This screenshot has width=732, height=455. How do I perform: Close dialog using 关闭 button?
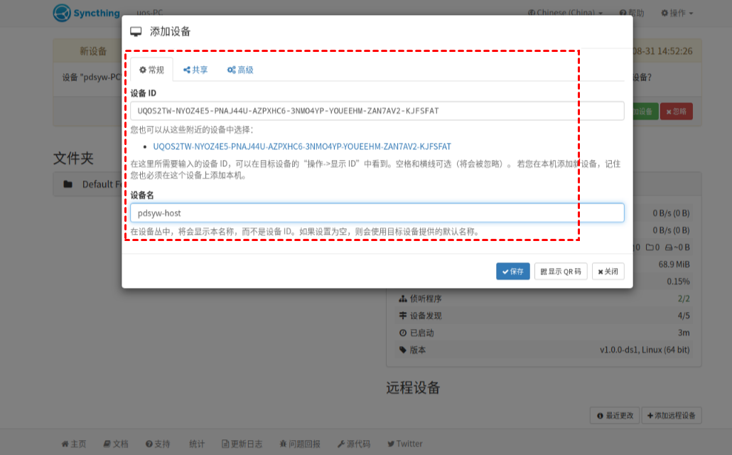pos(608,272)
